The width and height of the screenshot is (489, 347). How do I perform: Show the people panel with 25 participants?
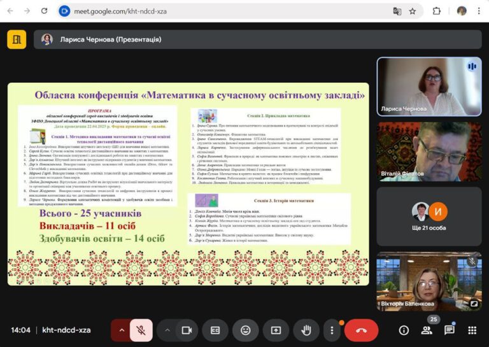[x=427, y=330]
